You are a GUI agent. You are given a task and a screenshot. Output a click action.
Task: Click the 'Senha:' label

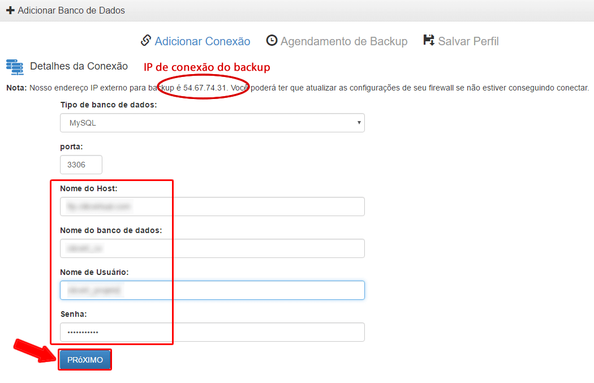(x=74, y=314)
